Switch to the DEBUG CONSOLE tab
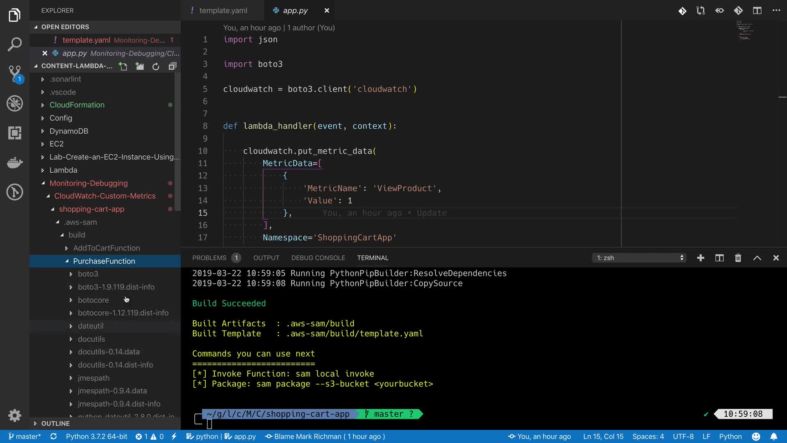This screenshot has width=787, height=443. [318, 258]
